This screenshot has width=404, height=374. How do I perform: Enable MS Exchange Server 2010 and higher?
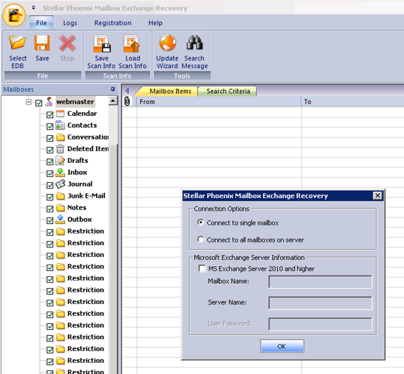[202, 268]
